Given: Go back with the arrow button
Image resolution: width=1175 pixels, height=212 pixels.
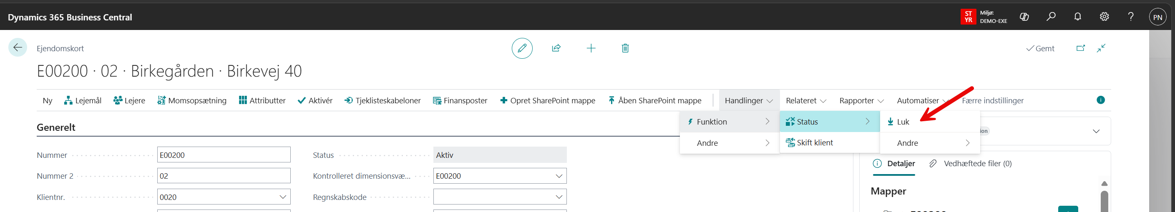Looking at the screenshot, I should pos(18,47).
